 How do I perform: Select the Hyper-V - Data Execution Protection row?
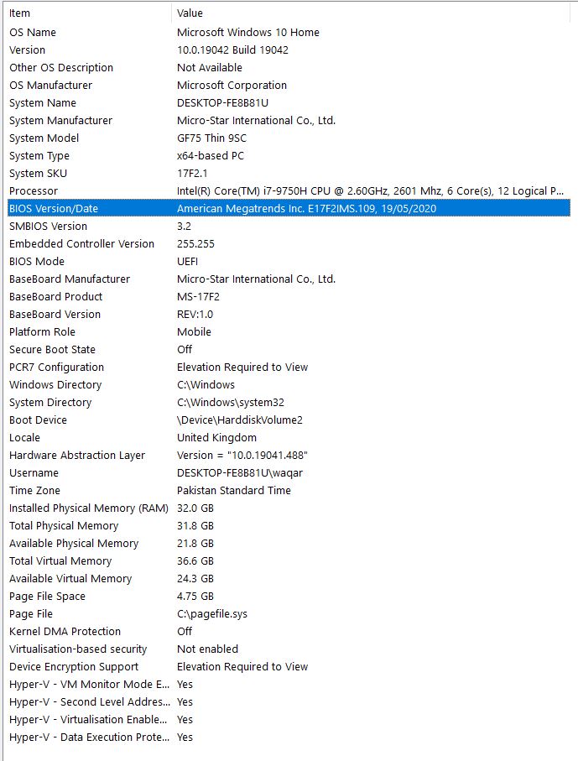pos(289,738)
